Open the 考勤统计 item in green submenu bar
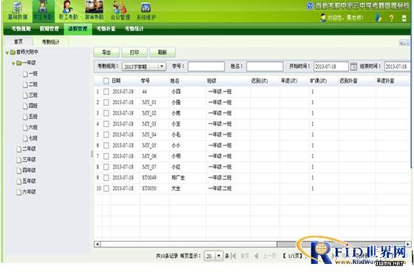This screenshot has width=414, height=272. tap(134, 29)
